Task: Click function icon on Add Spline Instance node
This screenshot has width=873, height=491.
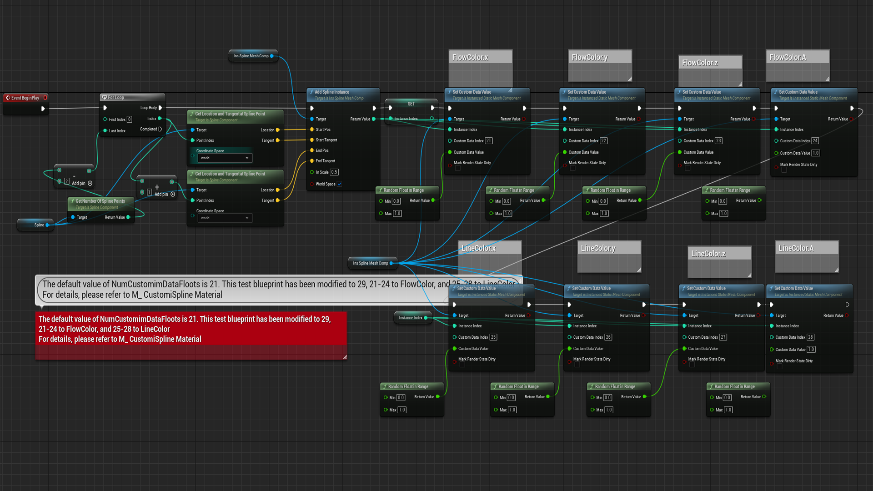Action: [311, 92]
